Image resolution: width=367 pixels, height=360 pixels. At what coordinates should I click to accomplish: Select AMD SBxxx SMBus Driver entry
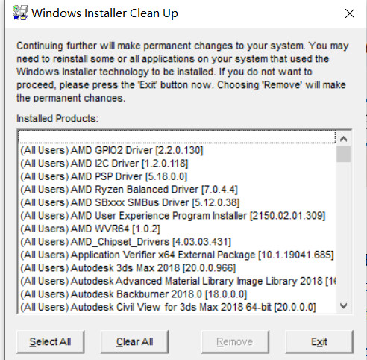click(x=177, y=202)
